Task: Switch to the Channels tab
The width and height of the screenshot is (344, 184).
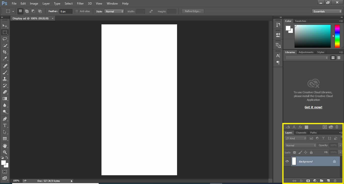Action: point(301,133)
